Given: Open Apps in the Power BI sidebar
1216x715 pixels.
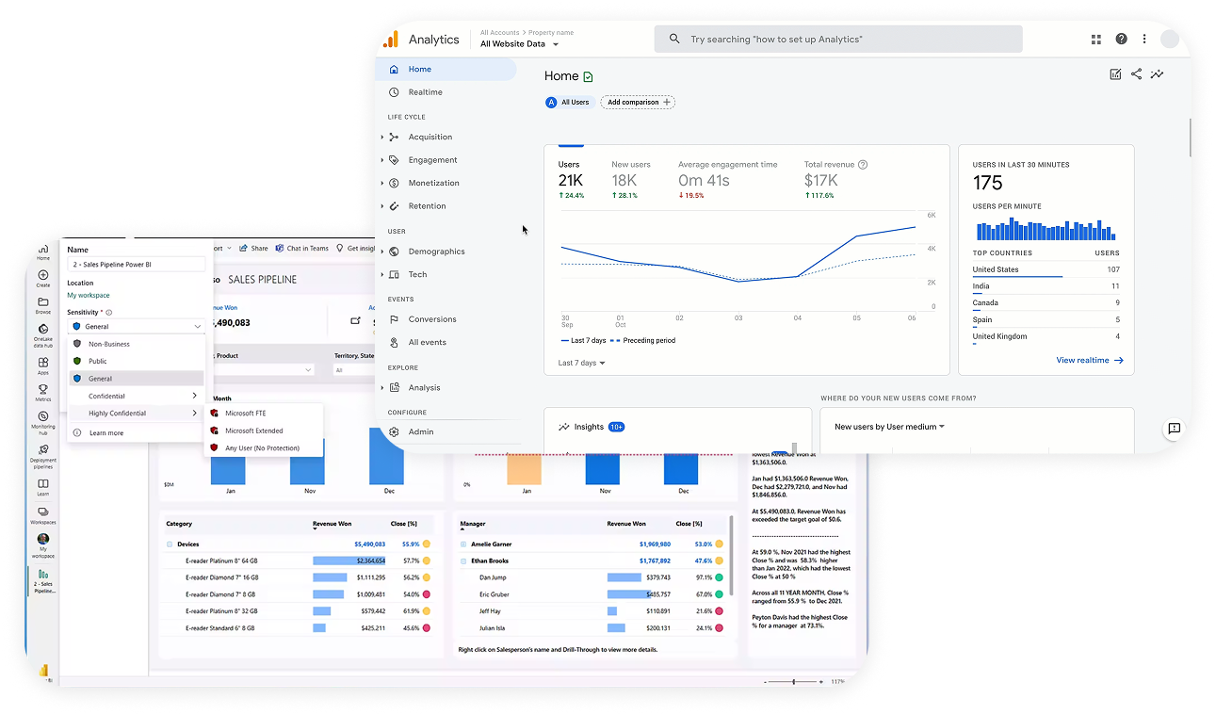Looking at the screenshot, I should click(x=43, y=366).
